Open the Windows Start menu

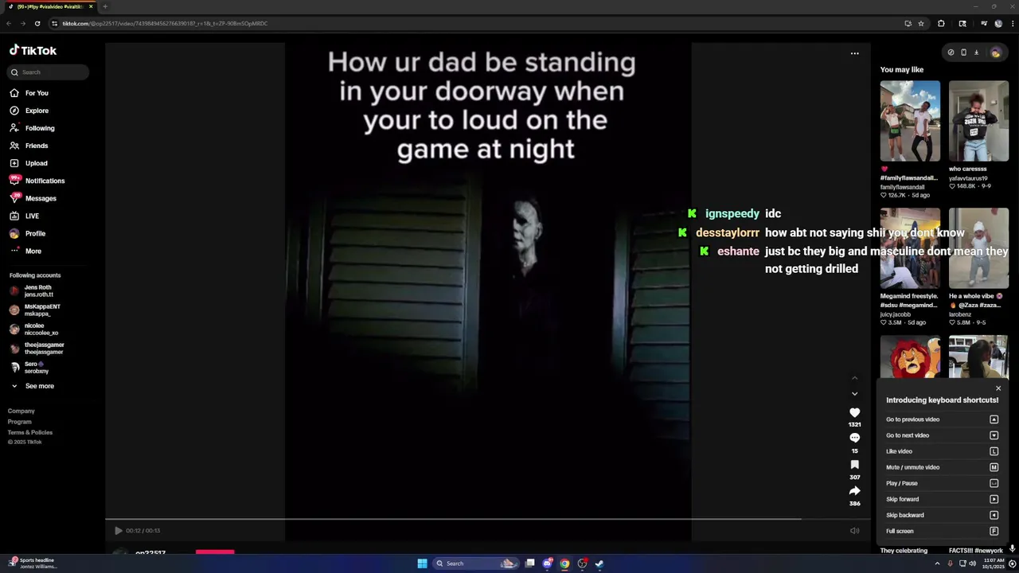click(422, 563)
